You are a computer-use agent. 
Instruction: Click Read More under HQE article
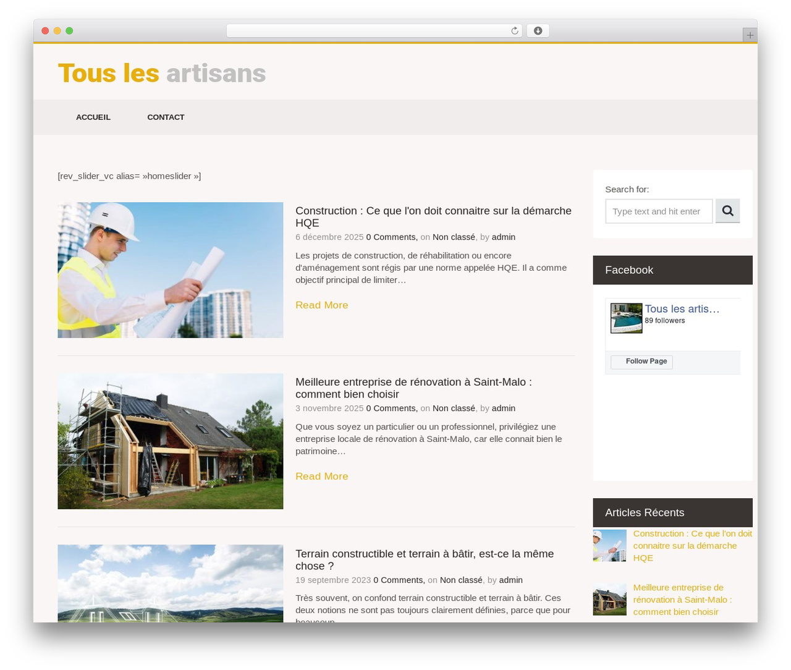tap(322, 305)
